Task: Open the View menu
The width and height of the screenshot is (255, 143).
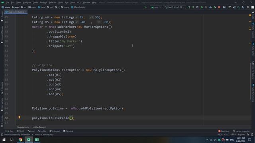Action: tap(19, 3)
